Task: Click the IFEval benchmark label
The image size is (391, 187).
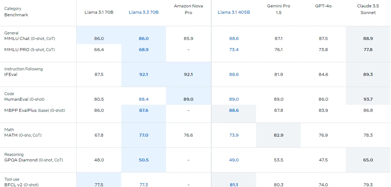Action: coord(11,74)
